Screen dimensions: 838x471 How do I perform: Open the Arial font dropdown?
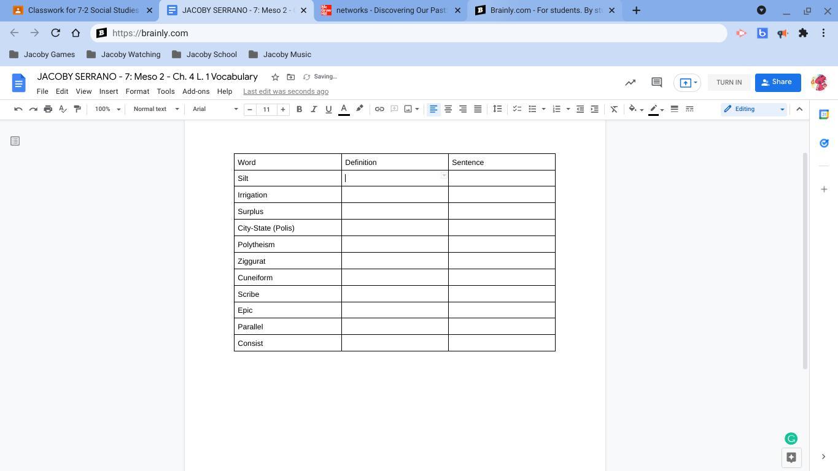point(215,109)
